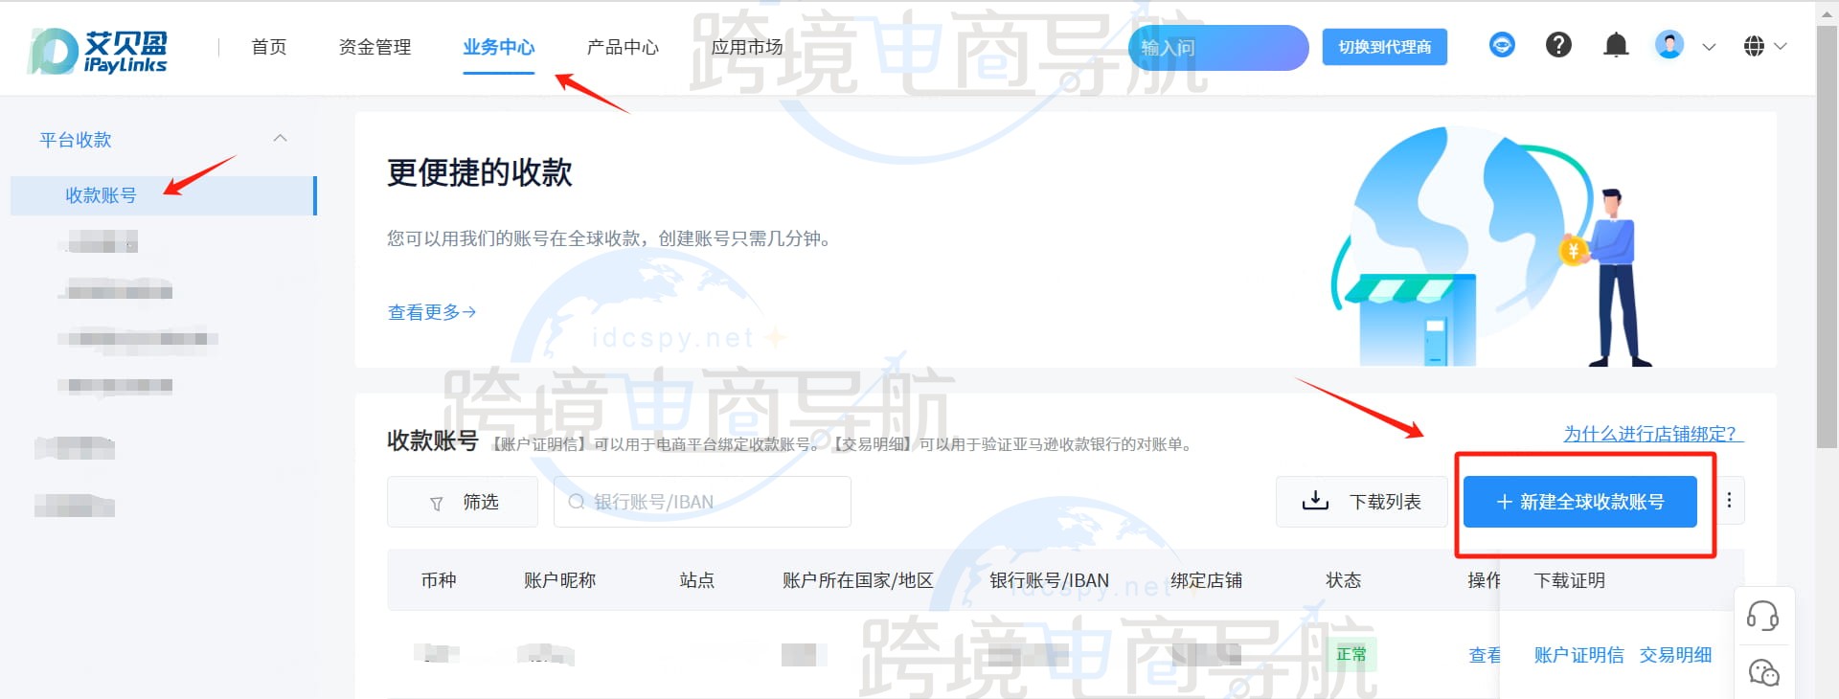The height and width of the screenshot is (699, 1839).
Task: Expand the language dropdown arrow
Action: click(1780, 46)
